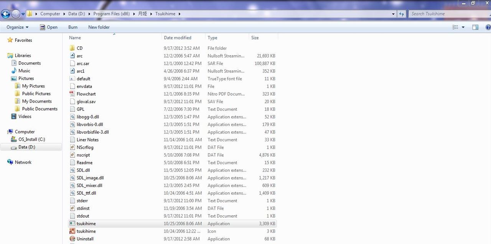Image resolution: width=491 pixels, height=244 pixels.
Task: Toggle the preview pane button
Action: (475, 27)
